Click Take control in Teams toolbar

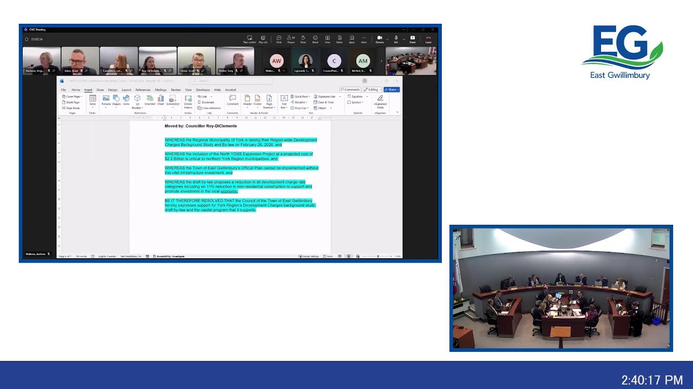[250, 39]
